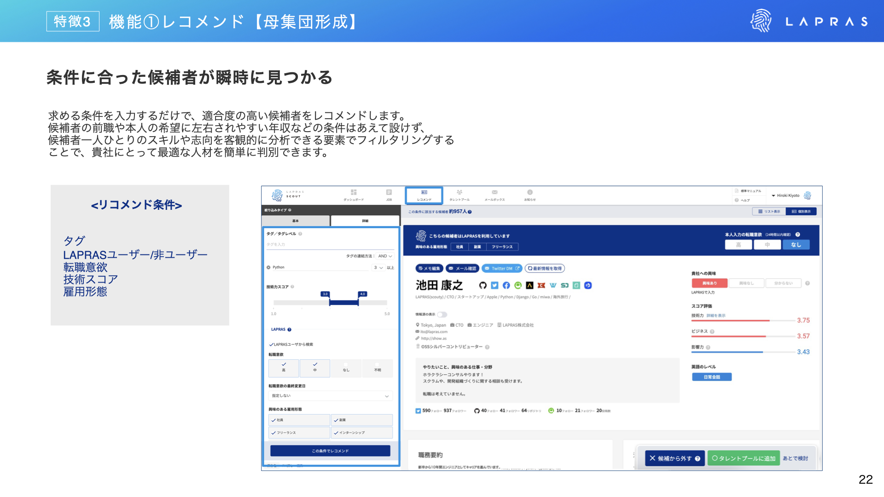Image resolution: width=884 pixels, height=497 pixels.
Task: Click 最新情報を取得 button
Action: click(x=545, y=268)
